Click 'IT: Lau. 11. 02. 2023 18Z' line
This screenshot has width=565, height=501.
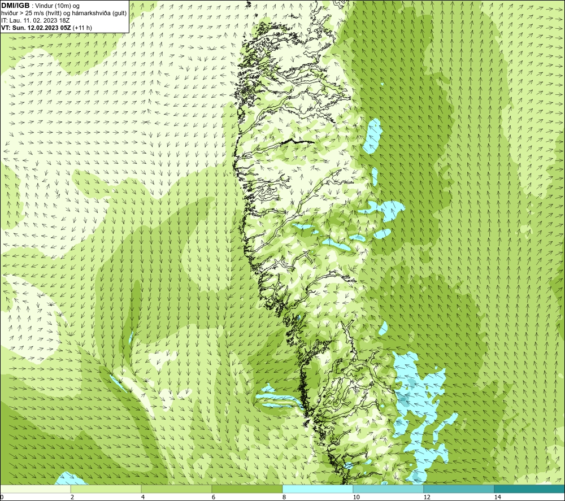click(x=35, y=20)
